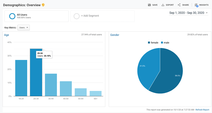This screenshot has width=212, height=113.
Task: Click the Export download icon
Action: coord(163,5)
